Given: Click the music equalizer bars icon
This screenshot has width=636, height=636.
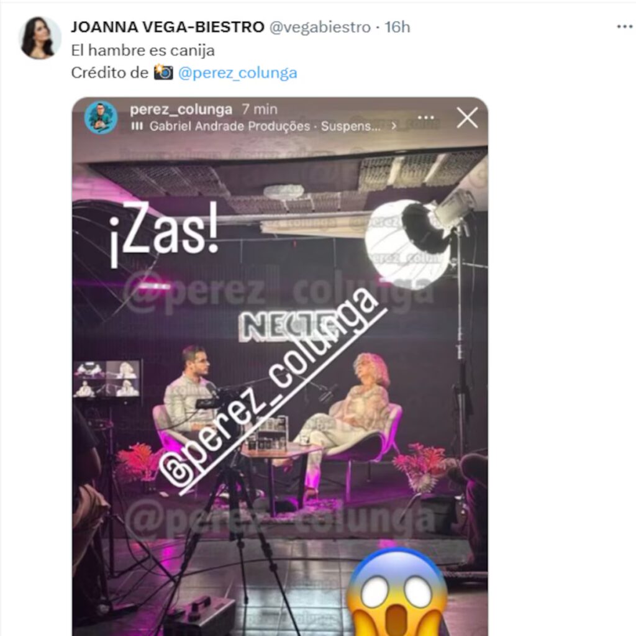Looking at the screenshot, I should coord(137,127).
